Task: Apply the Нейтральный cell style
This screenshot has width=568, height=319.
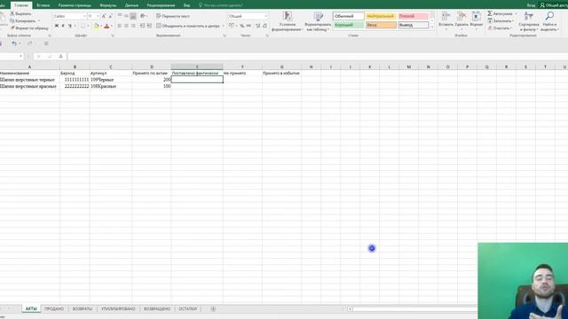Action: [381, 16]
